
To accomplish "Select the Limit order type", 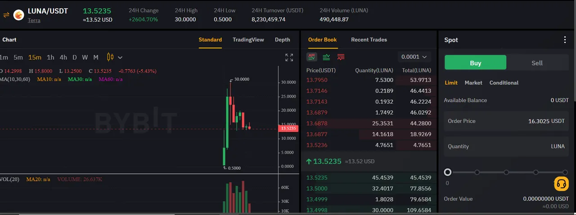I will click(x=451, y=83).
